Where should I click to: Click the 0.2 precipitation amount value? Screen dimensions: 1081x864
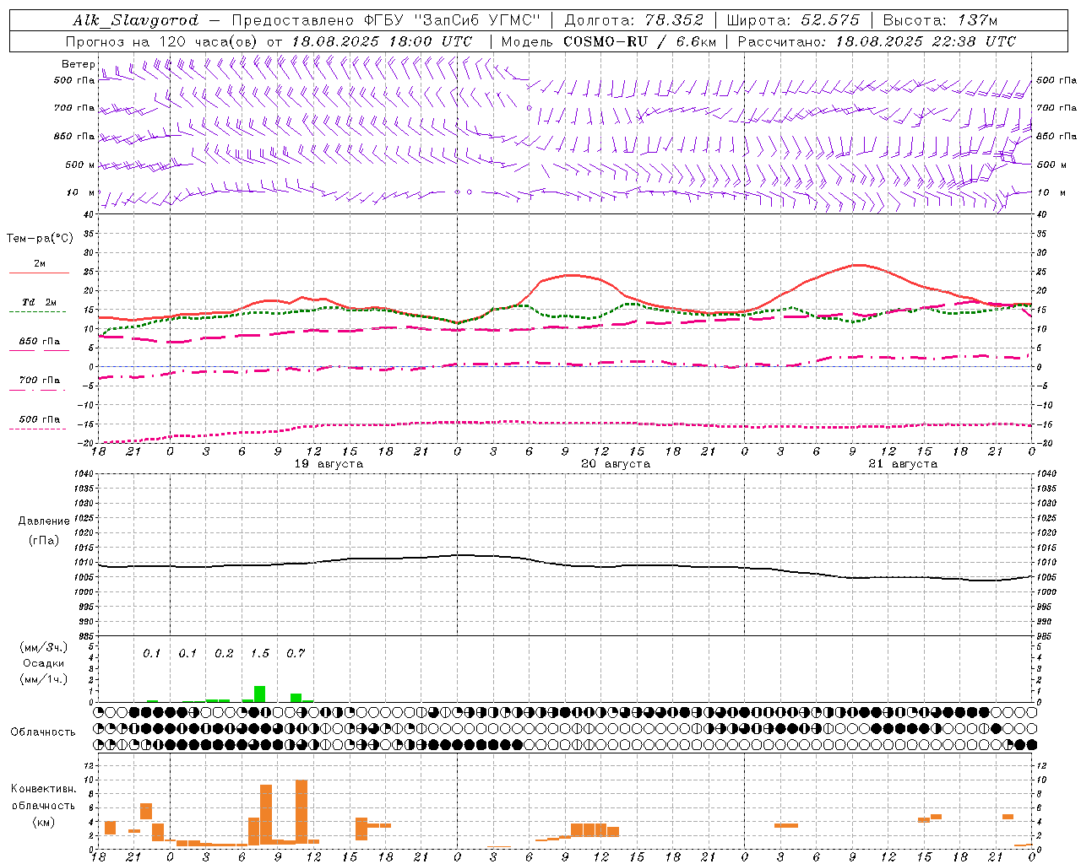pos(225,654)
